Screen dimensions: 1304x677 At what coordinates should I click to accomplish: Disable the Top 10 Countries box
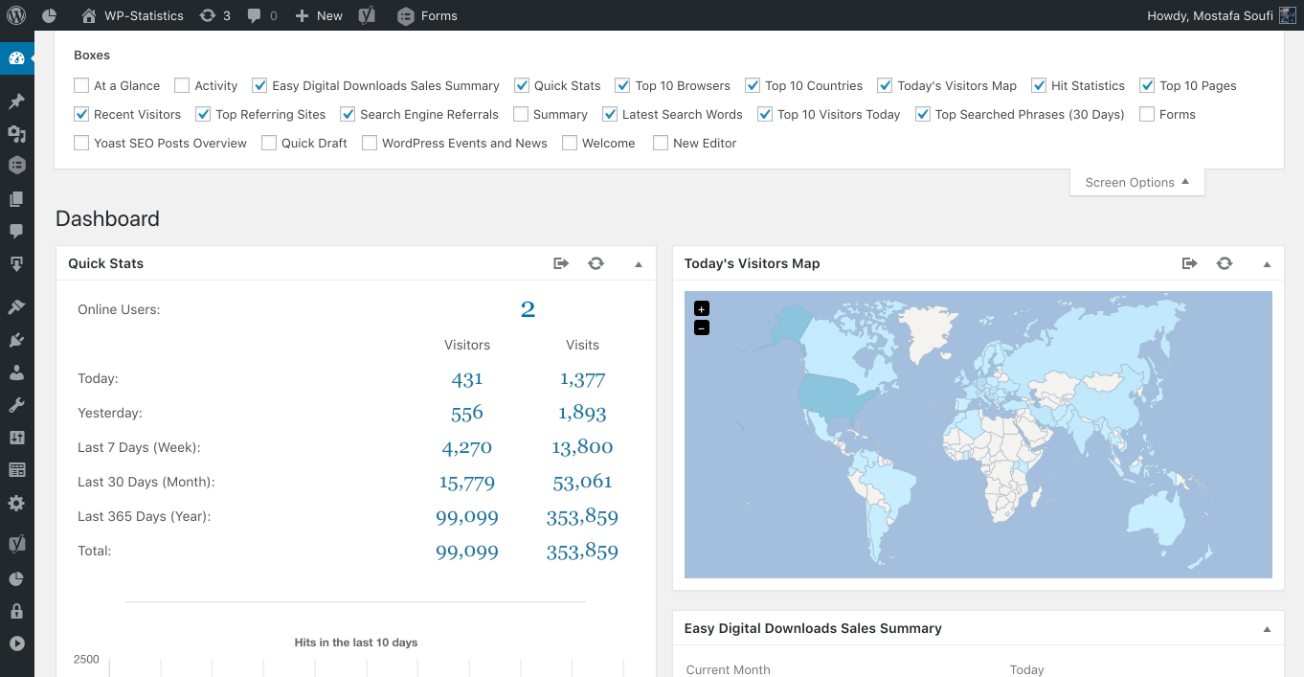[x=753, y=85]
